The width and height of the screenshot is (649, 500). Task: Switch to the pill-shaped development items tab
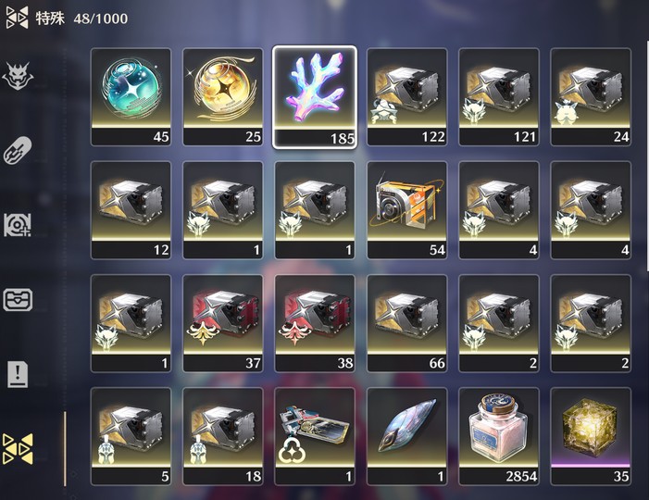[x=17, y=150]
